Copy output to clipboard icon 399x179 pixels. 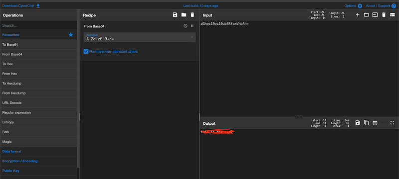[x=366, y=123]
